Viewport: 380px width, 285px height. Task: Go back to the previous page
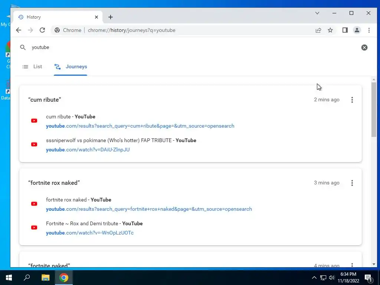[x=19, y=30]
